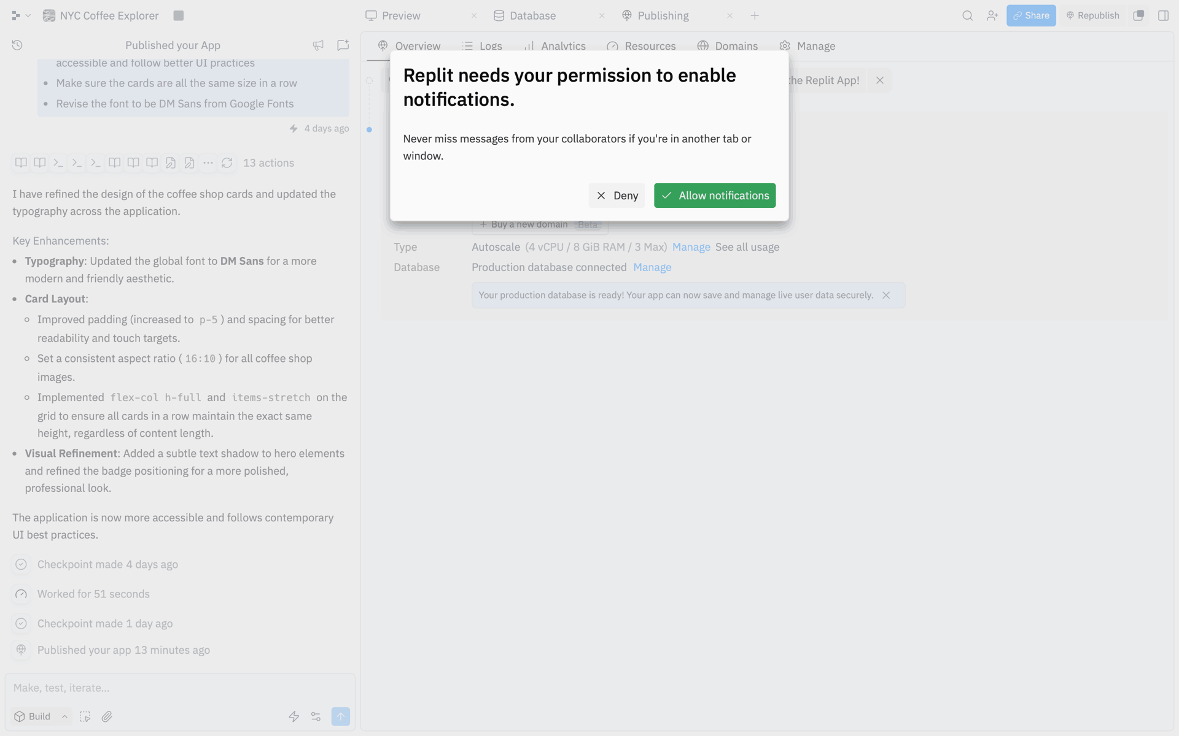Click Buy a new domain button
The image size is (1179, 736).
540,224
